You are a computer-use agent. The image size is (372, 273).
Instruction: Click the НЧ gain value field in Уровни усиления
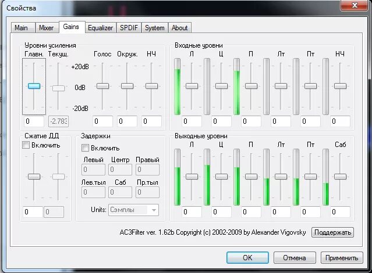(x=151, y=121)
